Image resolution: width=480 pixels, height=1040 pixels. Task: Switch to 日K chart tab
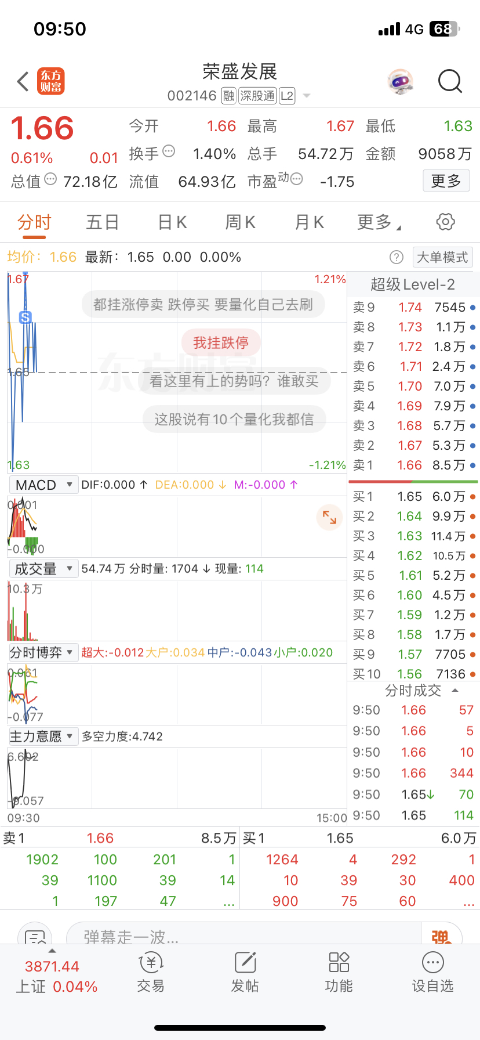coord(172,222)
